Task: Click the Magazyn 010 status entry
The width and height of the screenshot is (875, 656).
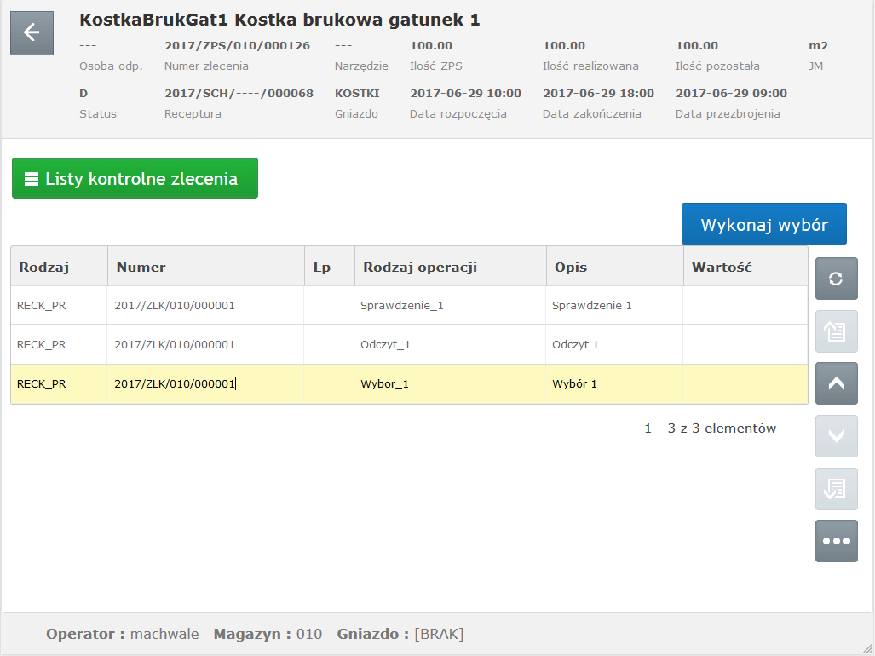Action: tap(268, 634)
